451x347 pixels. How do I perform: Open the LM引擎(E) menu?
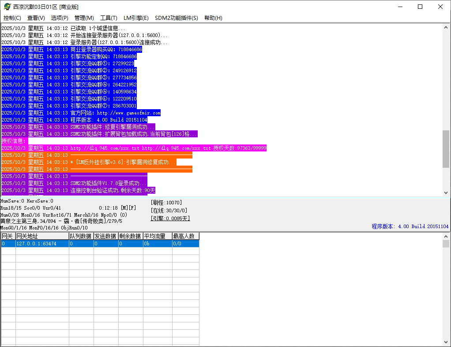click(136, 18)
